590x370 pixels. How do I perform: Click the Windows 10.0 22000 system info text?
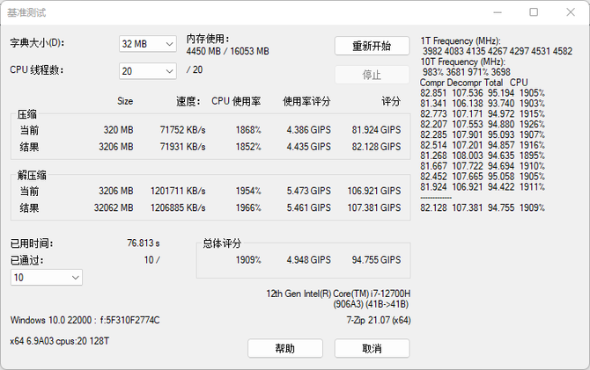click(x=85, y=320)
